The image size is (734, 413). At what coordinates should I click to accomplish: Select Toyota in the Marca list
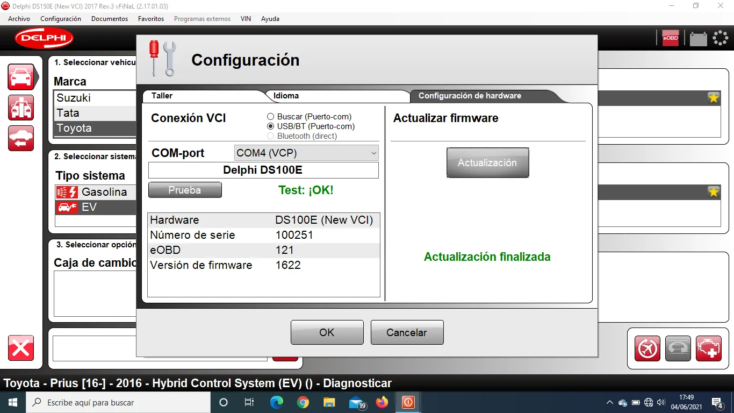point(96,128)
